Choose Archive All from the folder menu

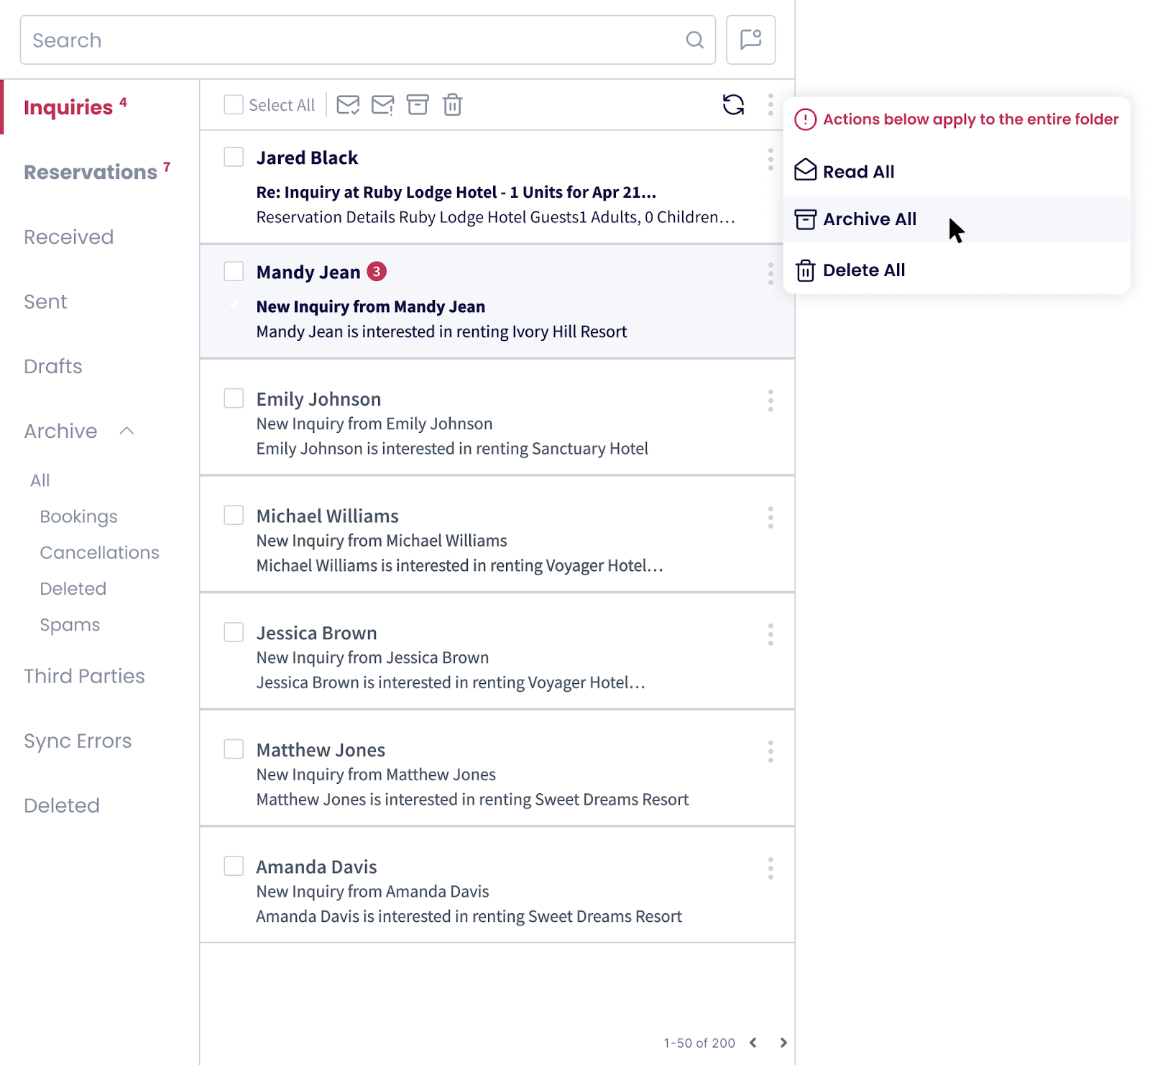coord(957,219)
